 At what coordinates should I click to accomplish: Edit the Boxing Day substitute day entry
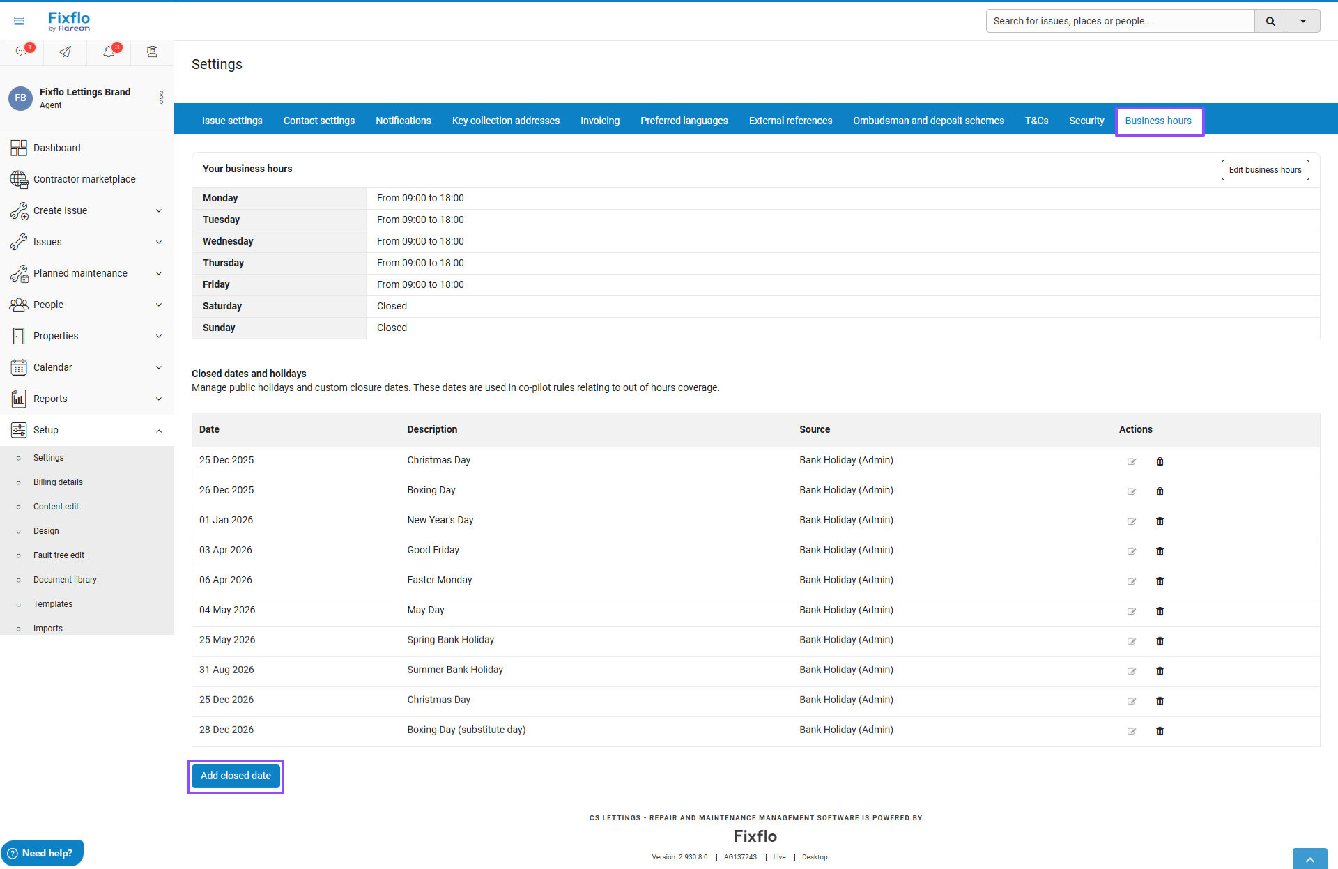pos(1132,731)
